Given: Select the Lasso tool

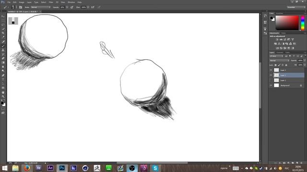Looking at the screenshot, I should (3, 24).
